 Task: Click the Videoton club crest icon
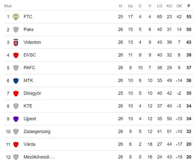16,42
